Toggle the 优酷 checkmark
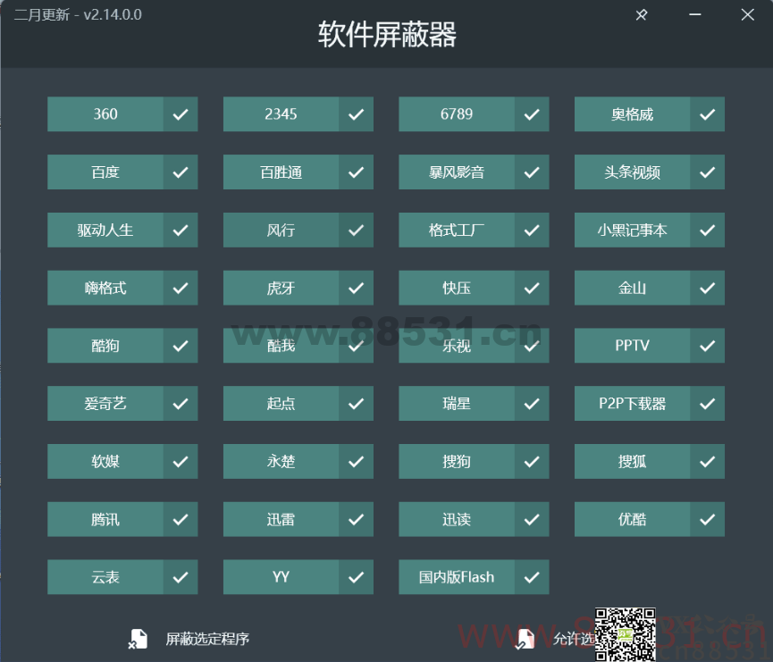This screenshot has width=773, height=662. [x=707, y=519]
